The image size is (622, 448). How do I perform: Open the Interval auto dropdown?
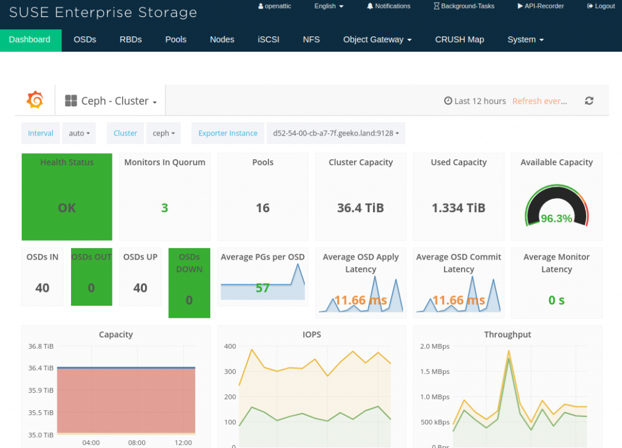coord(80,133)
